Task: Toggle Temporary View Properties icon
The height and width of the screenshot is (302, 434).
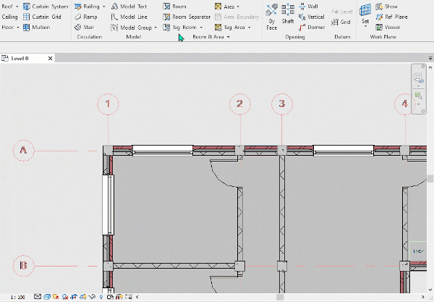Action: [x=110, y=297]
